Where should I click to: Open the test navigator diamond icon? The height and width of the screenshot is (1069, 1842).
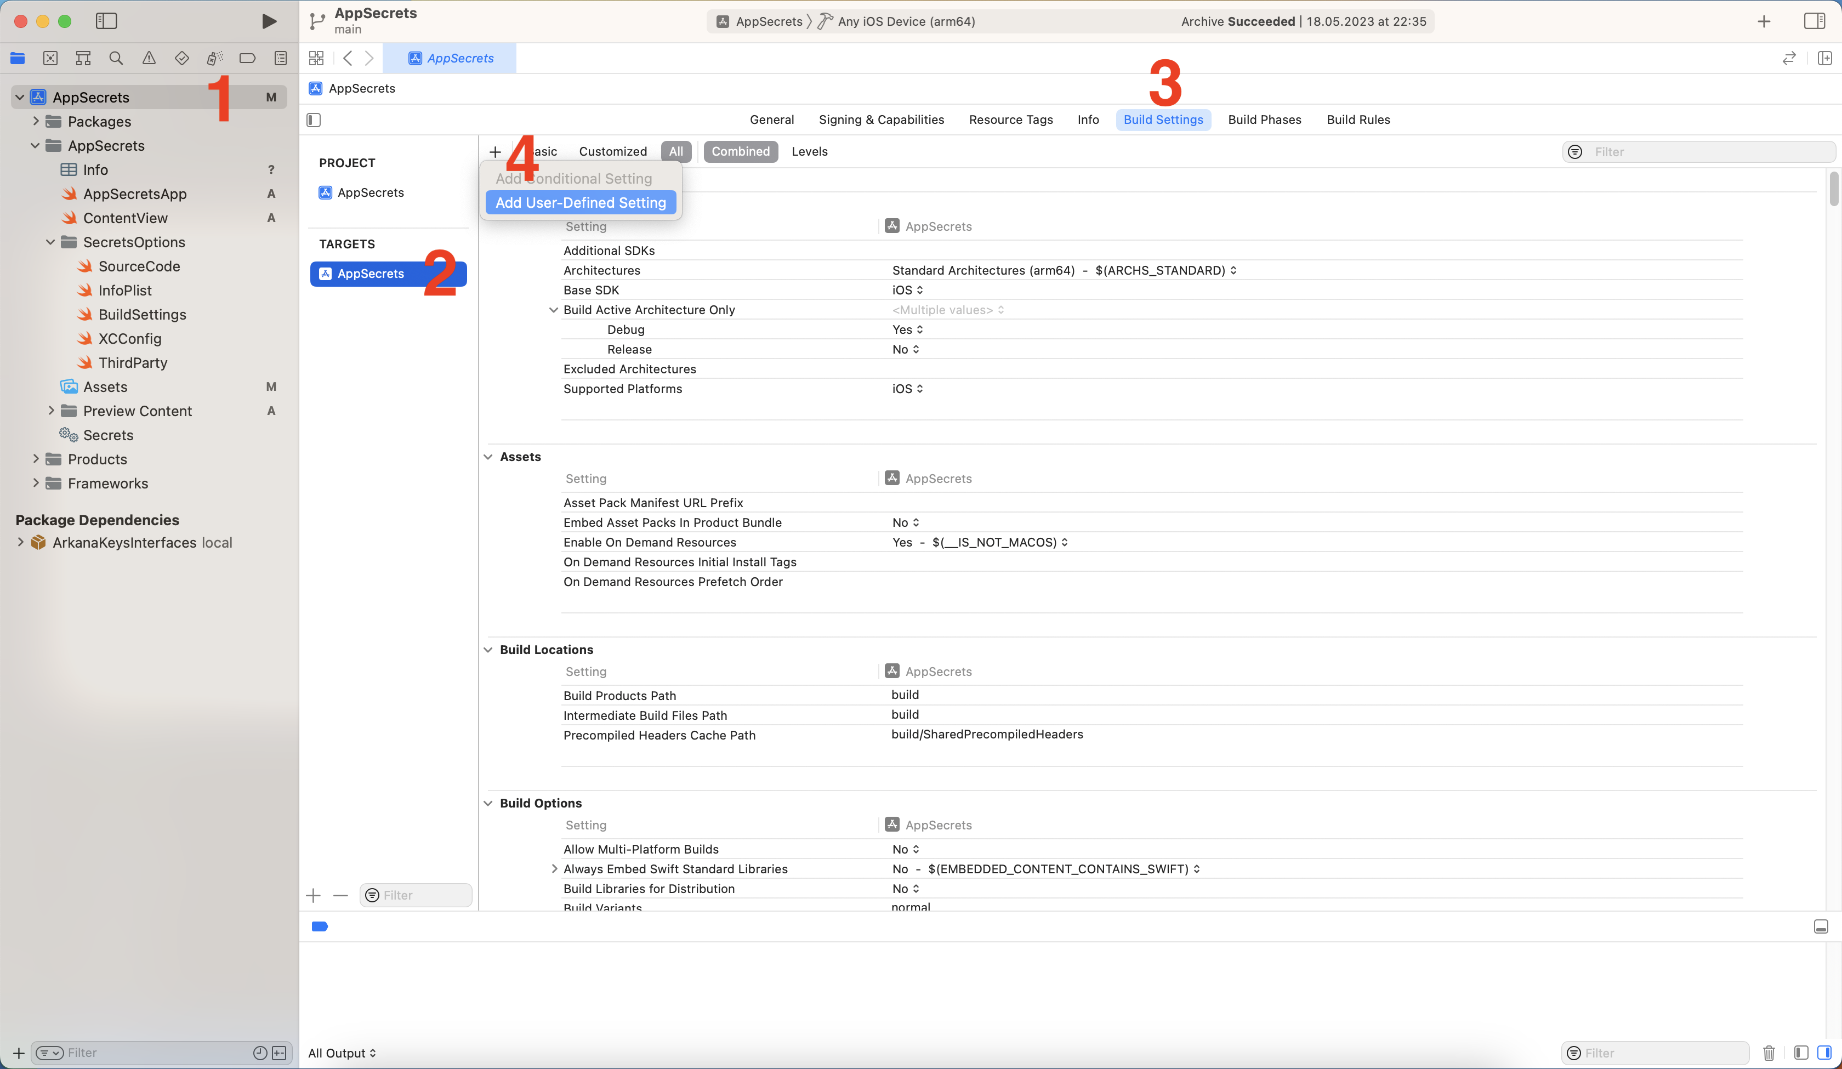click(x=182, y=59)
